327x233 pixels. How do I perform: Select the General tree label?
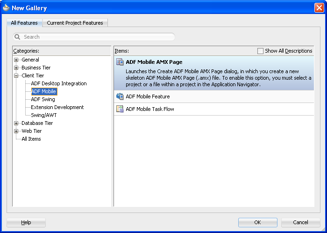(30, 60)
